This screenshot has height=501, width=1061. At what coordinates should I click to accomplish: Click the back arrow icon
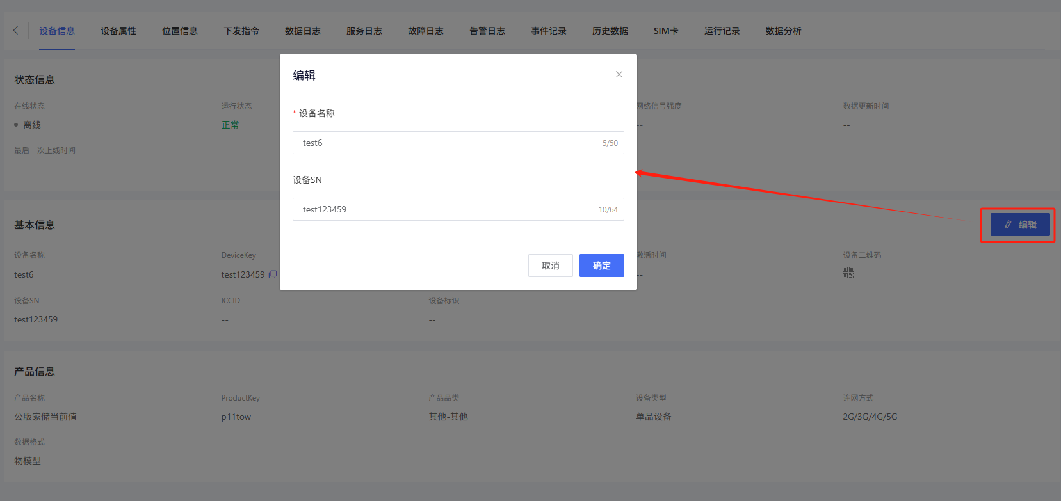tap(16, 30)
